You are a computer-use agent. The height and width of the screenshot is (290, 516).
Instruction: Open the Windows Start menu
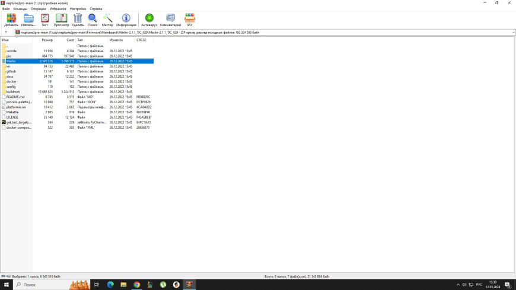coord(7,285)
